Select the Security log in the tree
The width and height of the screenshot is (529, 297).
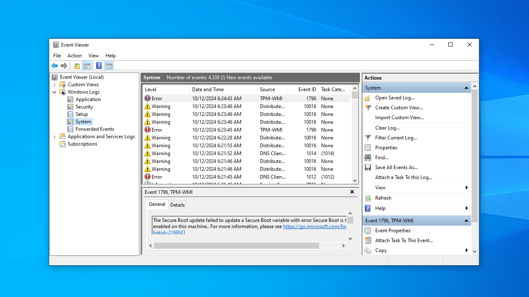[x=84, y=107]
